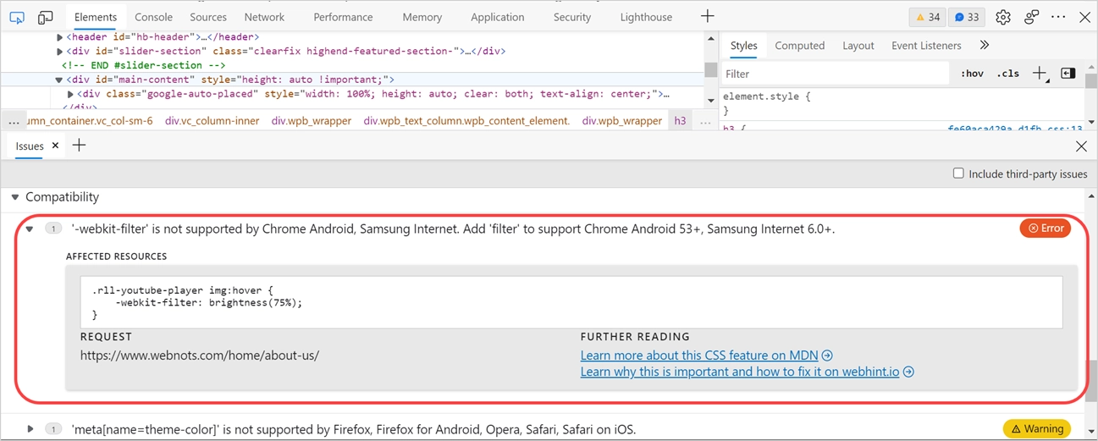Open Learn more about CSS feature on MDN link
Viewport: 1098px width, 441px height.
click(706, 356)
